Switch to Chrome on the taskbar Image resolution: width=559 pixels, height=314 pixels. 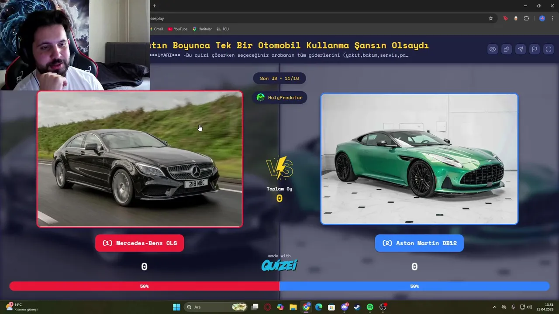tap(306, 307)
